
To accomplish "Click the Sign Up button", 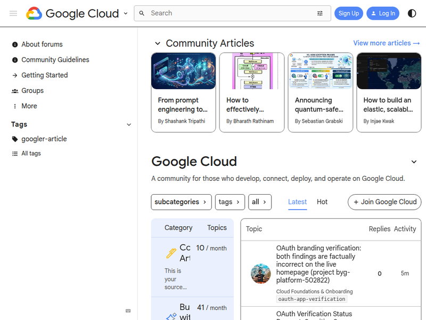I will pyautogui.click(x=349, y=13).
